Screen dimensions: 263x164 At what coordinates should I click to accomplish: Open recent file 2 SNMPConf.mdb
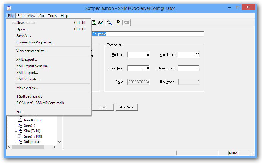point(49,103)
